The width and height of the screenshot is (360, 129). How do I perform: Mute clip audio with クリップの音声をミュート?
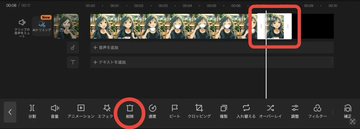[x=22, y=28]
